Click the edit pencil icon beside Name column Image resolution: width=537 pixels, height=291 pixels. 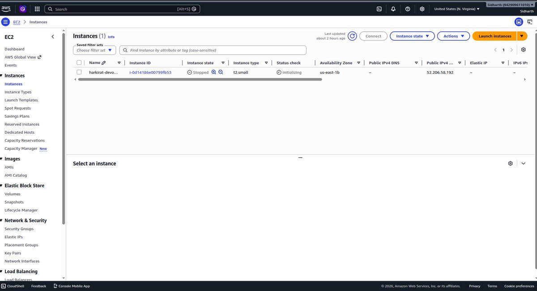(x=104, y=63)
